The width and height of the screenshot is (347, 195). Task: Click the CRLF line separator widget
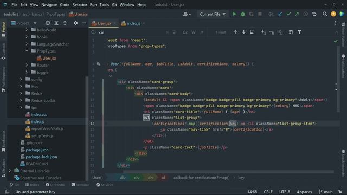click(x=268, y=192)
